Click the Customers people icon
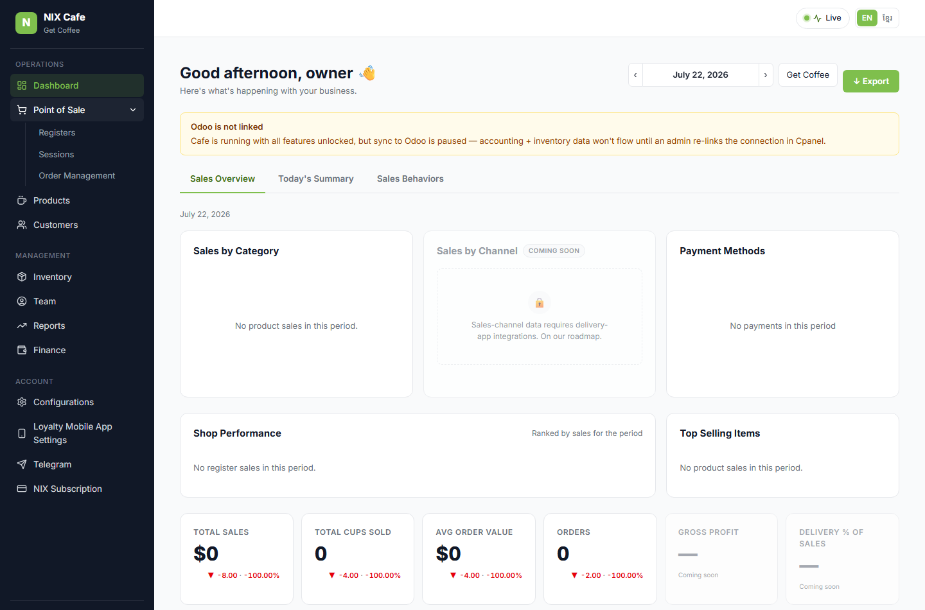925x610 pixels. [22, 225]
